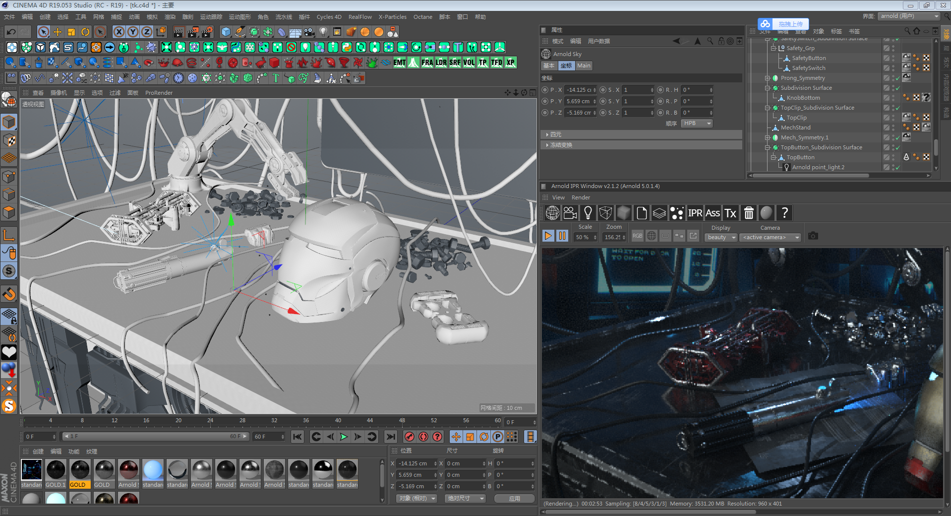Click the timeline preview range slider bar
Screen dimensions: 951x516
[x=156, y=437]
